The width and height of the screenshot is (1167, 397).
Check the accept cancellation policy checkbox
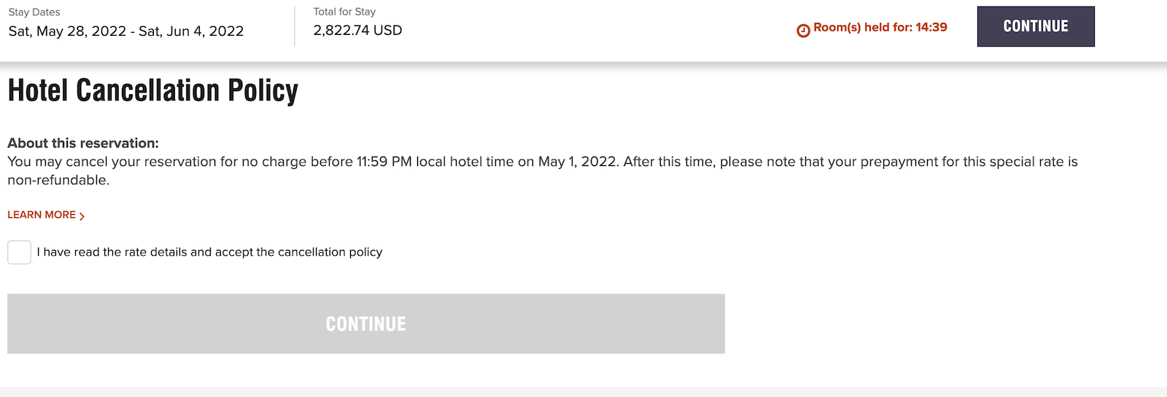[20, 252]
